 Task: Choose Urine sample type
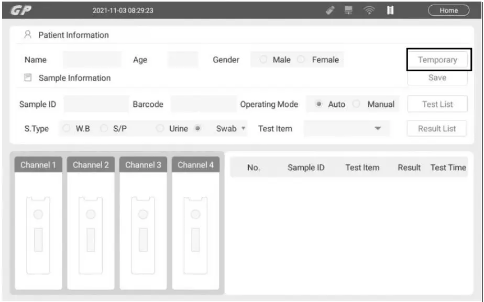(160, 128)
